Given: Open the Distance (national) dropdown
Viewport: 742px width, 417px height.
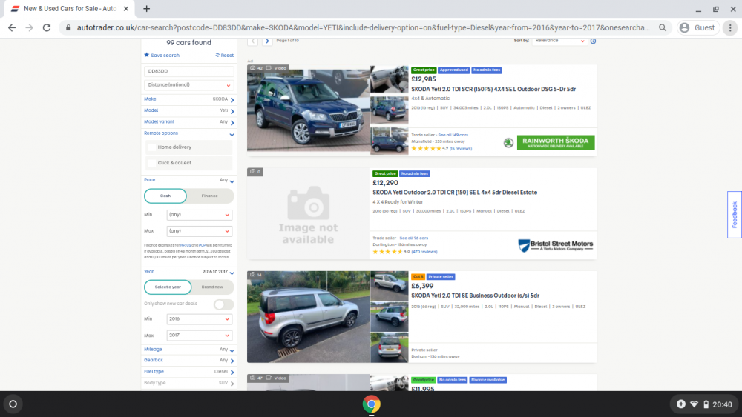Looking at the screenshot, I should pyautogui.click(x=188, y=85).
